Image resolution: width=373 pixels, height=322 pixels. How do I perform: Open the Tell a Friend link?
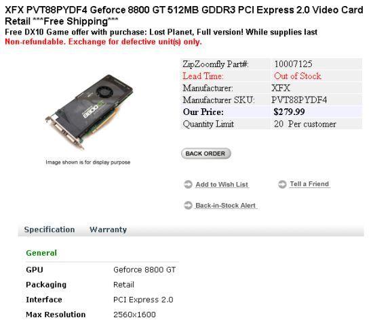coord(309,184)
